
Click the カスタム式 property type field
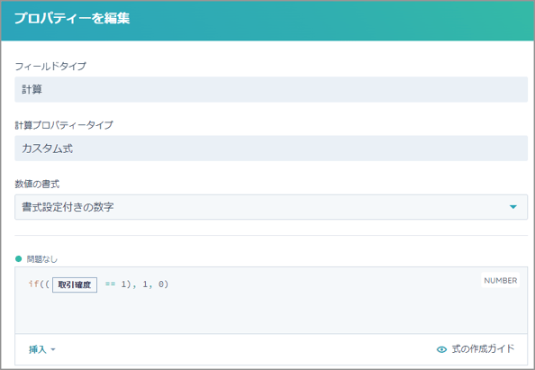click(271, 149)
